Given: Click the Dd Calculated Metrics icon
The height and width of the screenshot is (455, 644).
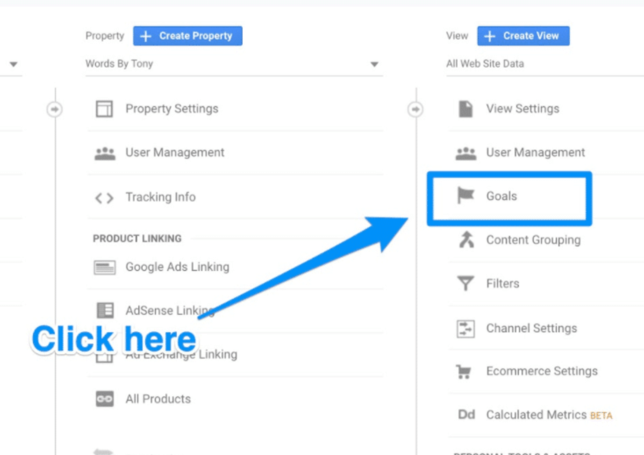Looking at the screenshot, I should coord(466,415).
